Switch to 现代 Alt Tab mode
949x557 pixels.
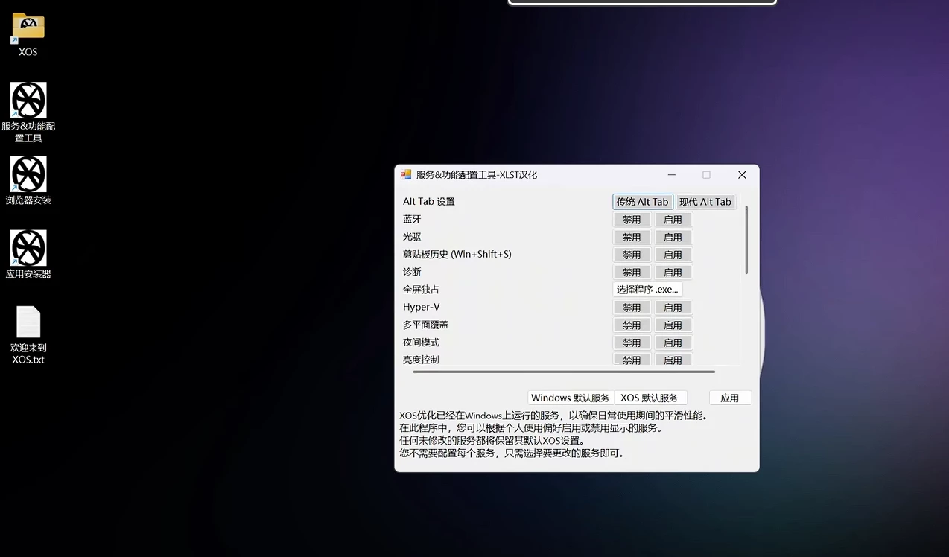[705, 201]
